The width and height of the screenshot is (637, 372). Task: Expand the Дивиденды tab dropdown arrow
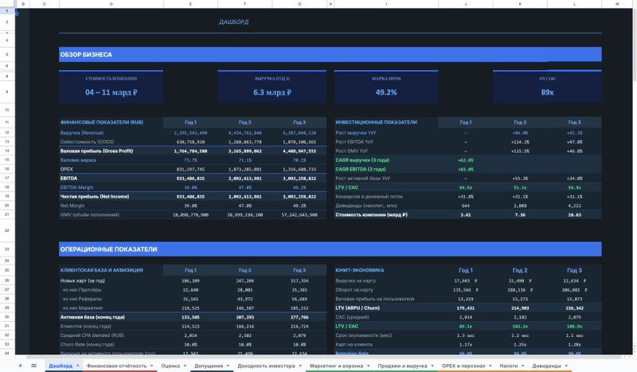tap(566, 366)
